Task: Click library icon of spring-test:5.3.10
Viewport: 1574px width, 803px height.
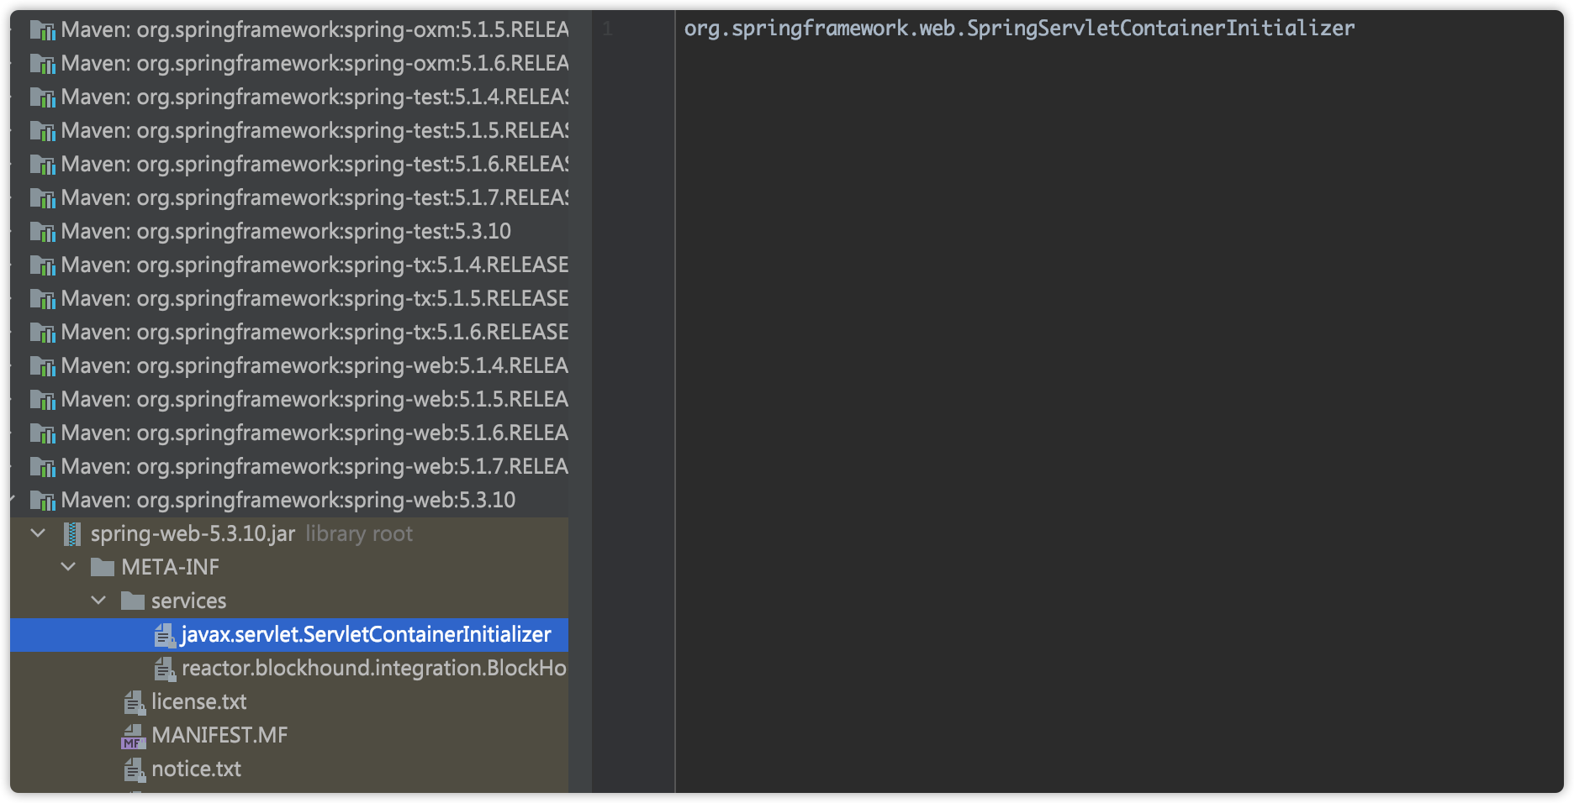Action: point(43,232)
